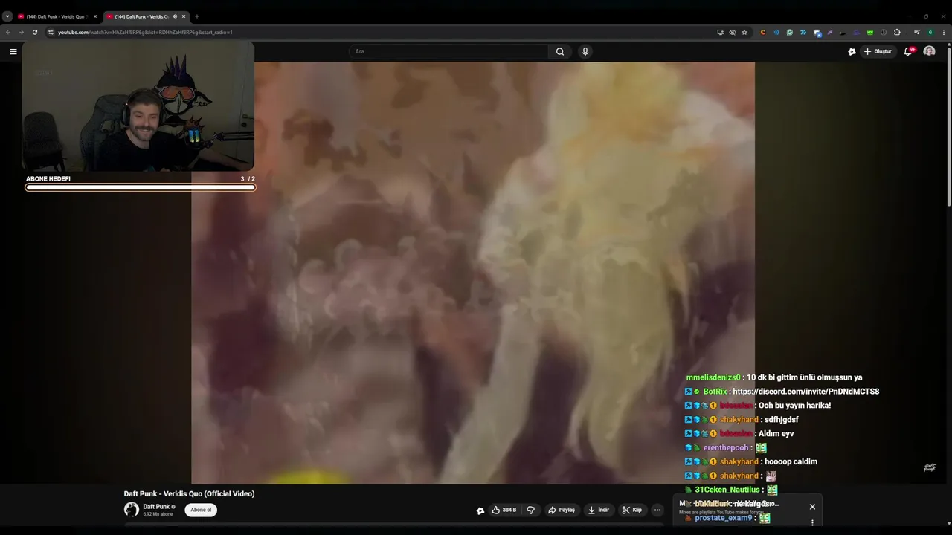The image size is (952, 535).
Task: Open Chrome extensions puzzle icon
Action: (x=897, y=32)
